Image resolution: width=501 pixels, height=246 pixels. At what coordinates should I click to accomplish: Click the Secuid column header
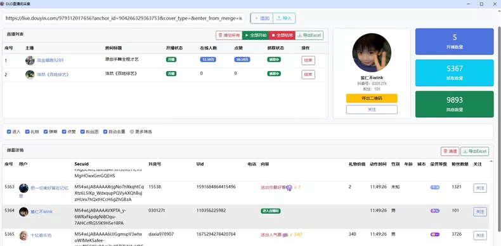(81, 164)
